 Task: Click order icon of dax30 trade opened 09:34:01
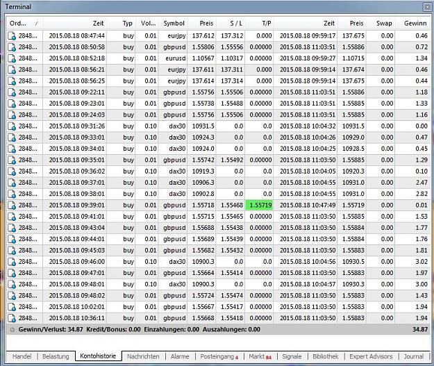12,149
